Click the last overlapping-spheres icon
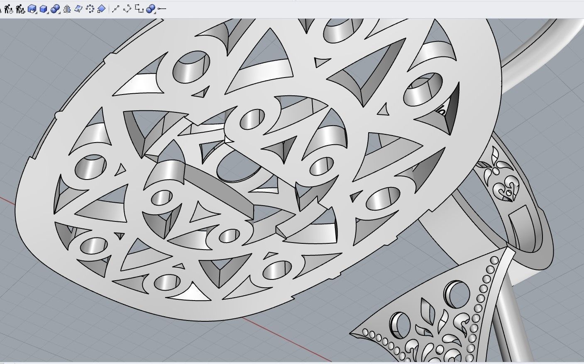The width and height of the screenshot is (584, 364). (151, 8)
